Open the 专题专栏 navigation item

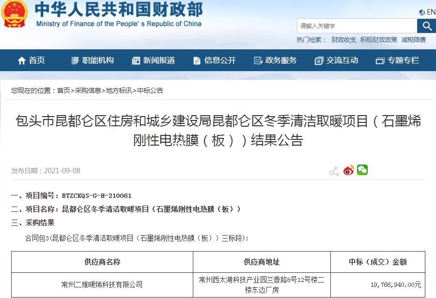click(x=398, y=60)
